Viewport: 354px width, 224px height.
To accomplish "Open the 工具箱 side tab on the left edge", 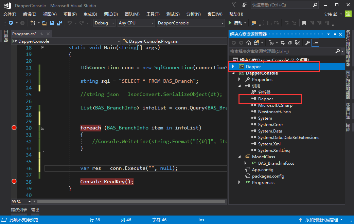I will coord(6,36).
